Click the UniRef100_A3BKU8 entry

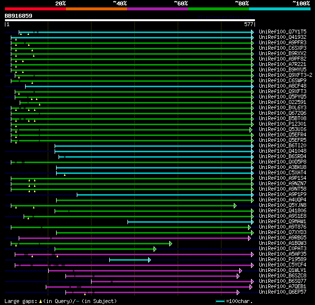[283, 168]
